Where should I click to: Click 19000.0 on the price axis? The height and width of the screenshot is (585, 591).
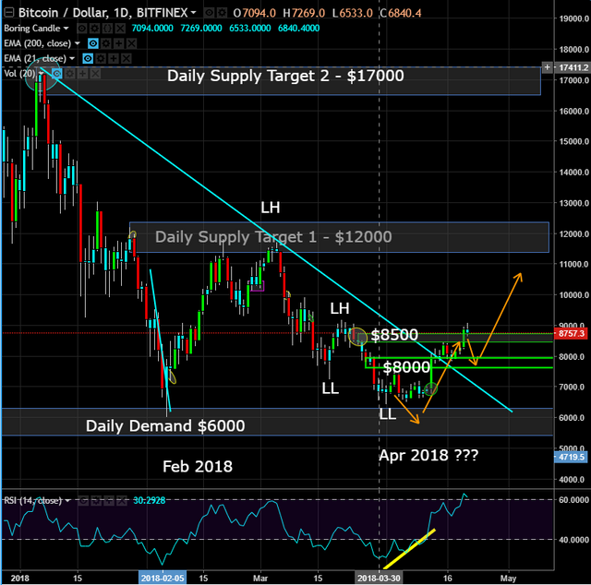(573, 18)
